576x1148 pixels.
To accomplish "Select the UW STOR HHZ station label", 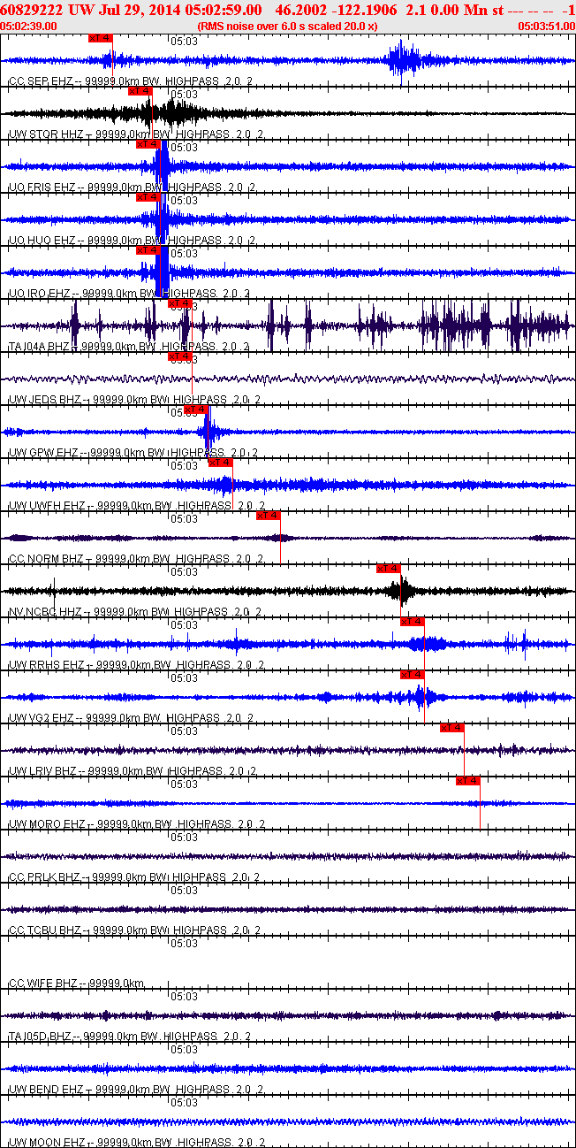I will tap(134, 134).
